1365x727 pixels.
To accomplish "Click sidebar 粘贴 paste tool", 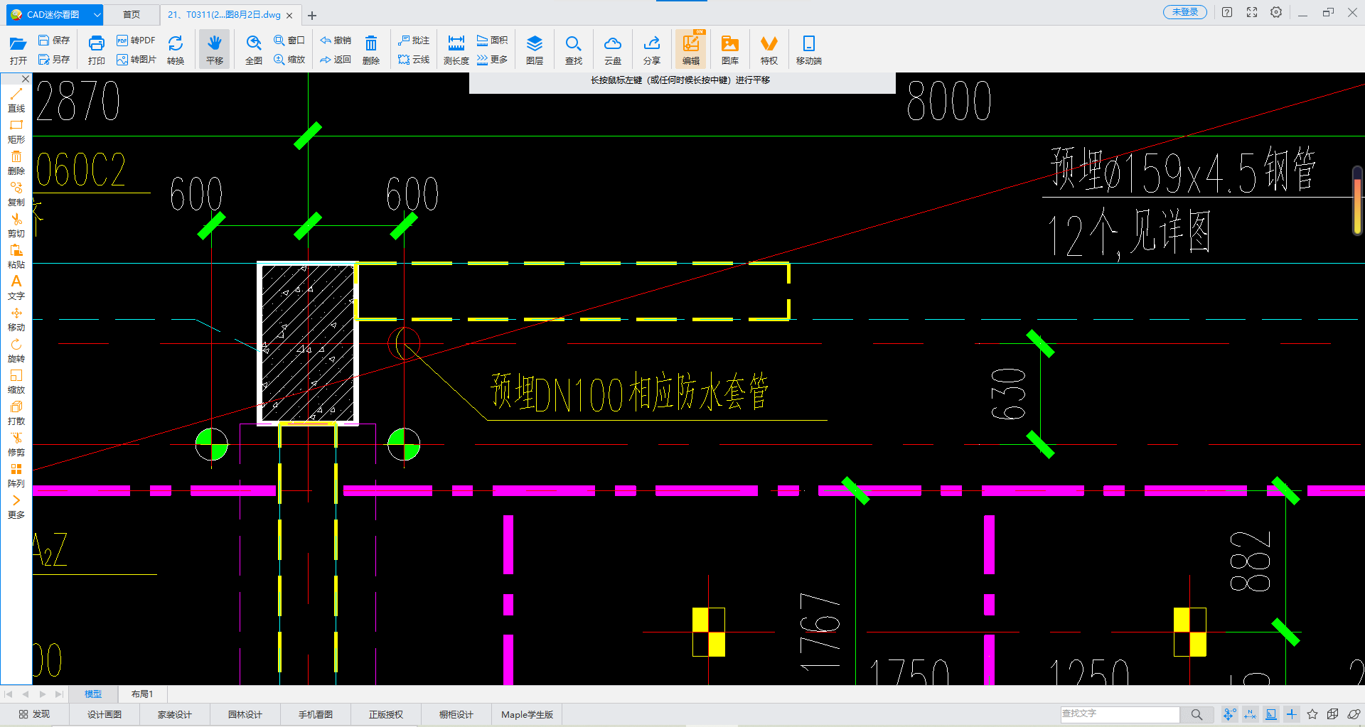I will coord(16,257).
